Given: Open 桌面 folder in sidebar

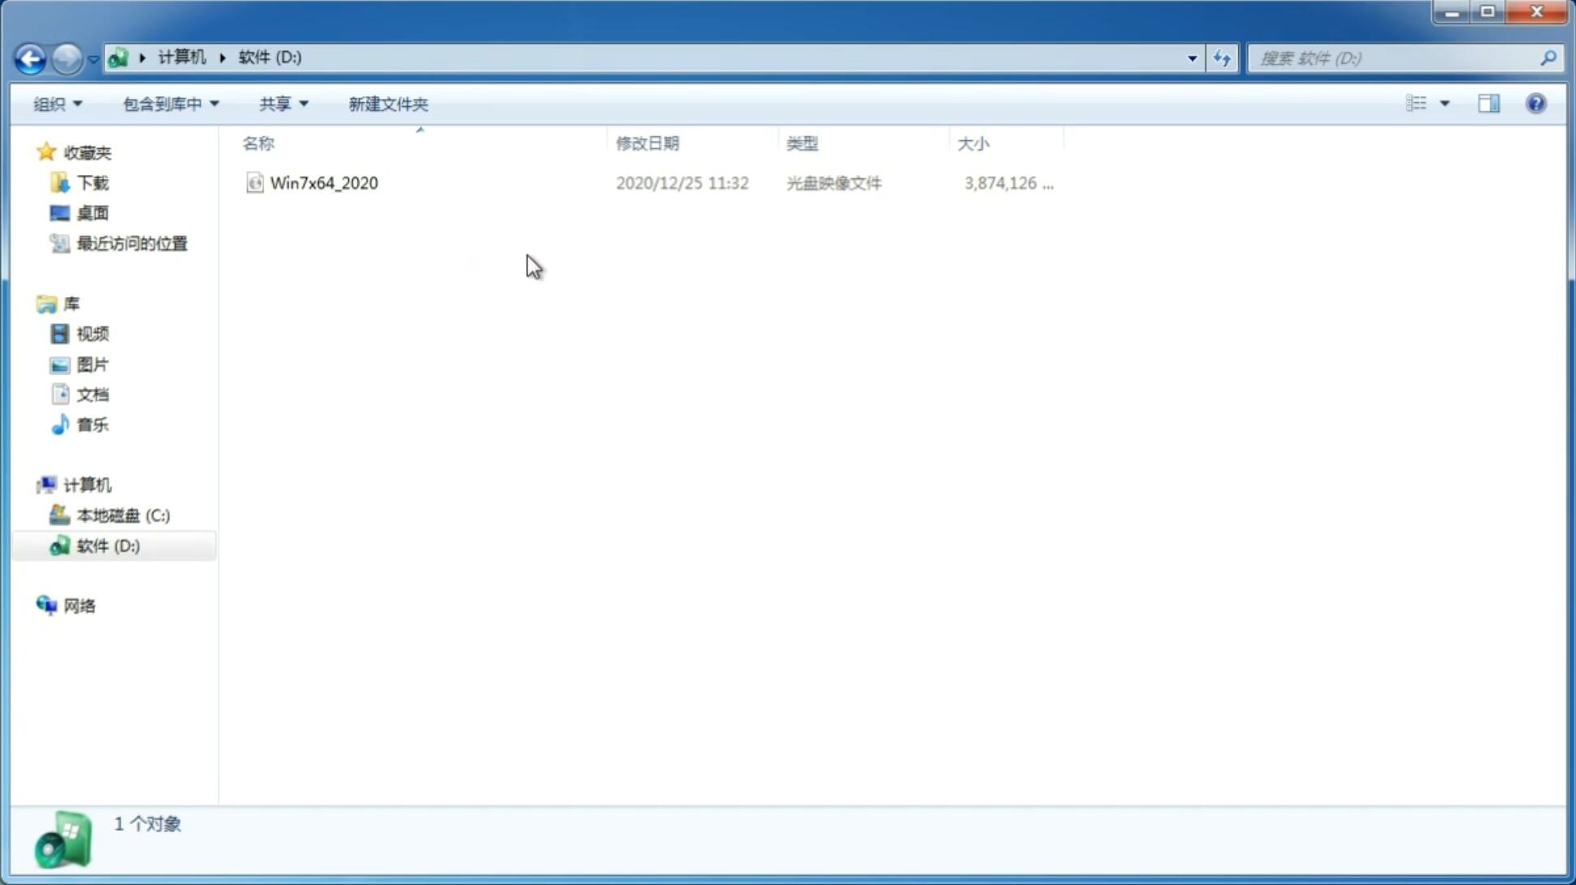Looking at the screenshot, I should tap(92, 213).
